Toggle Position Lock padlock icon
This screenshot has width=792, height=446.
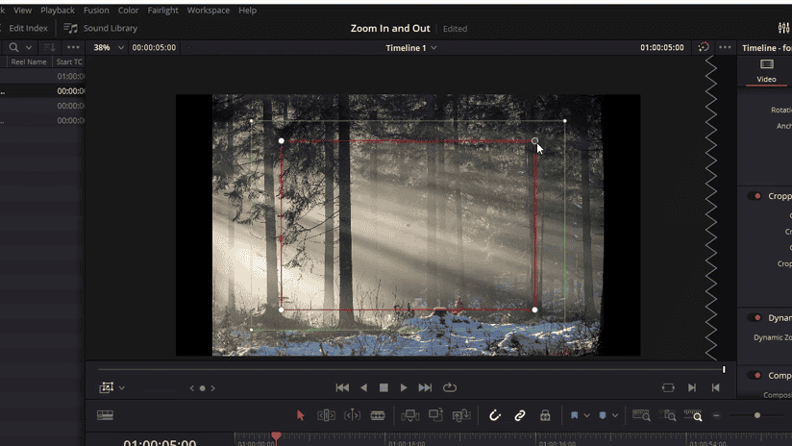tap(545, 415)
